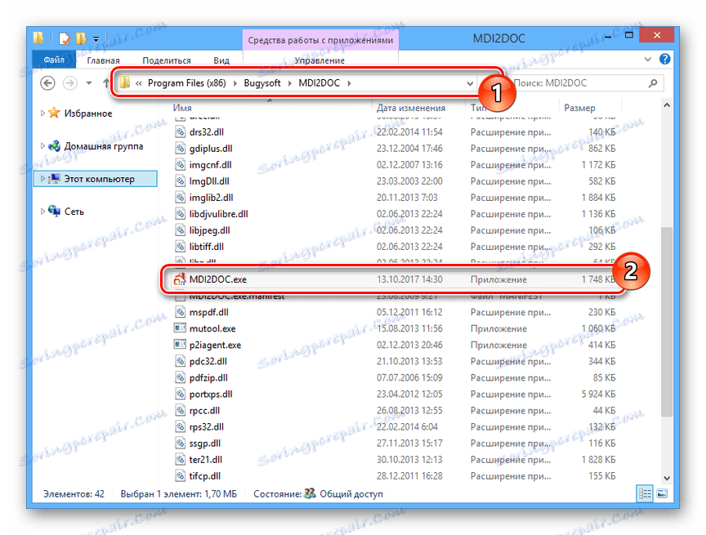This screenshot has width=706, height=535.
Task: Go back with the Back arrow button
Action: point(47,83)
